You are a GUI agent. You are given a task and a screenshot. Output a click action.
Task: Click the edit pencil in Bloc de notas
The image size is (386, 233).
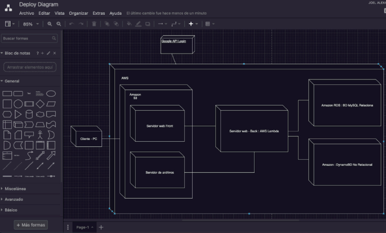coord(48,53)
